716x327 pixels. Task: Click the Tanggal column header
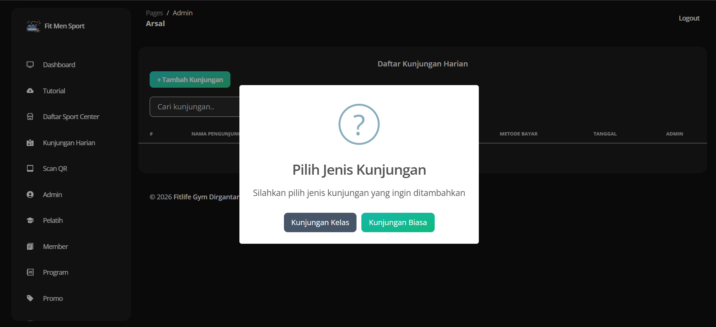pyautogui.click(x=605, y=134)
